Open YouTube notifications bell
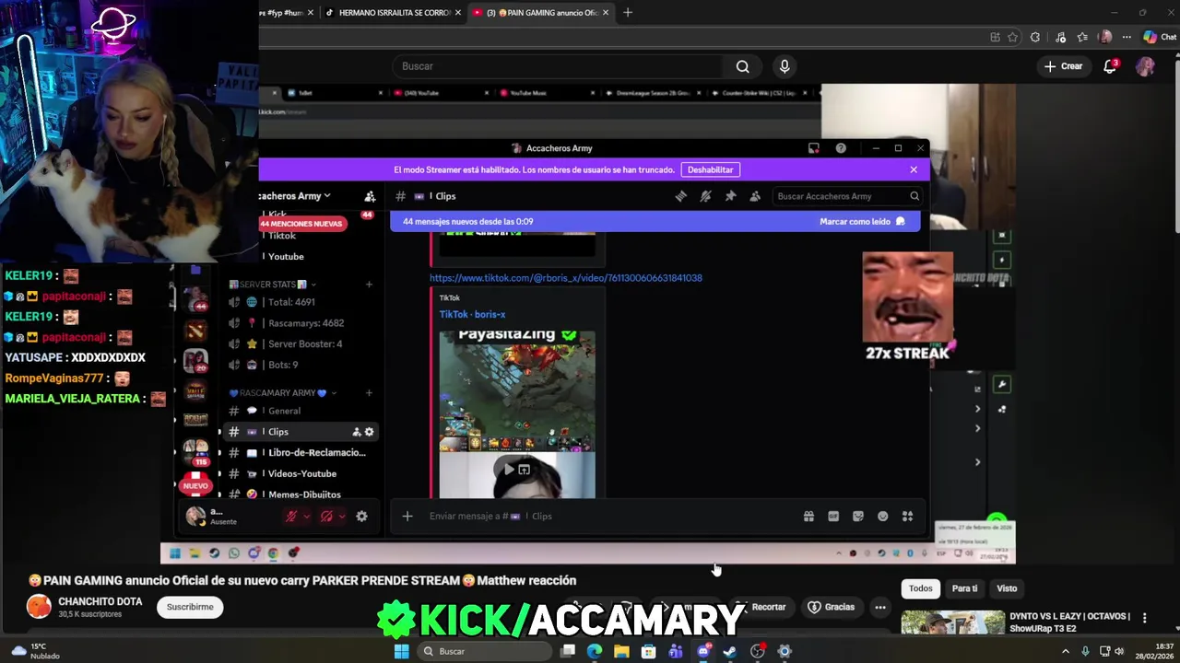Screen dimensions: 1180x663 point(1111,66)
